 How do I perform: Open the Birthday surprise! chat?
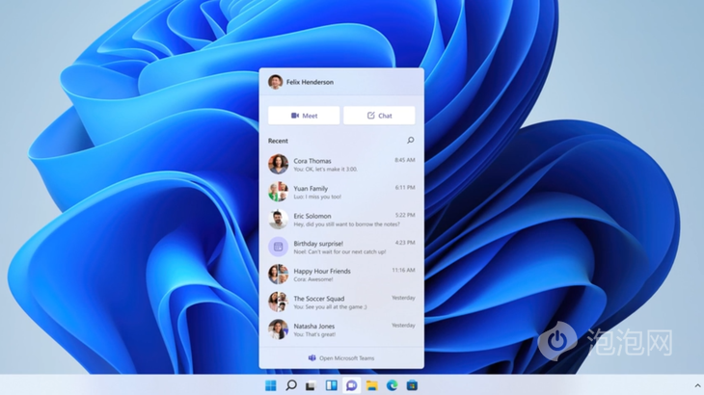pos(341,248)
